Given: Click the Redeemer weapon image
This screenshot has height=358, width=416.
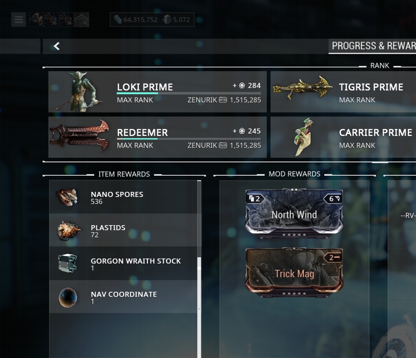Looking at the screenshot, I should [79, 136].
